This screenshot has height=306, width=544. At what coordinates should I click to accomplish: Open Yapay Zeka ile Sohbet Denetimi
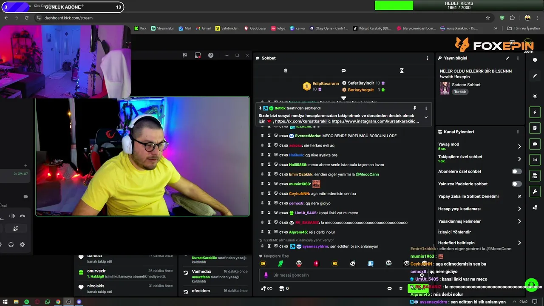(x=479, y=196)
